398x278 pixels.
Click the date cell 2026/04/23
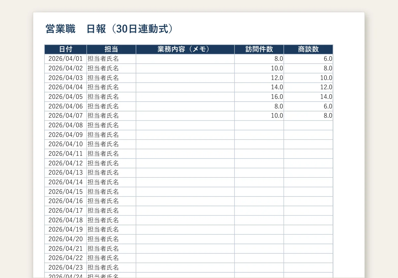tap(66, 267)
